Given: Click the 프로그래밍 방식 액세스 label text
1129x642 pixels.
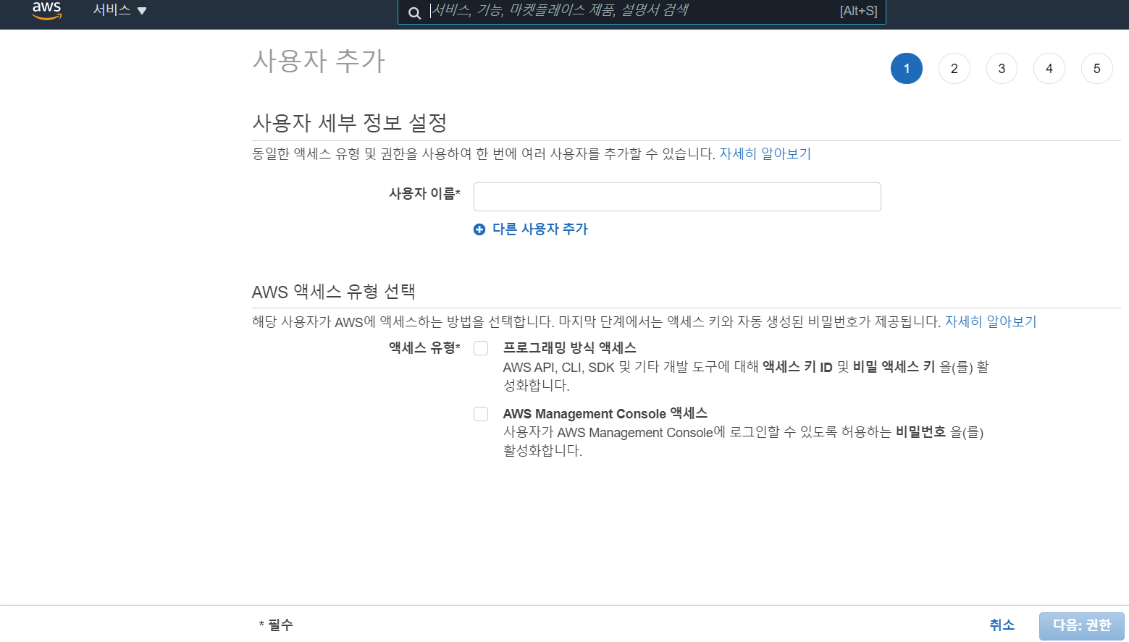Looking at the screenshot, I should pyautogui.click(x=570, y=347).
